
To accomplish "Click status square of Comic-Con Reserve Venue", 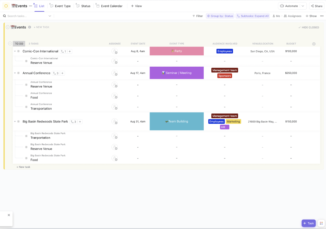I will [27, 61].
